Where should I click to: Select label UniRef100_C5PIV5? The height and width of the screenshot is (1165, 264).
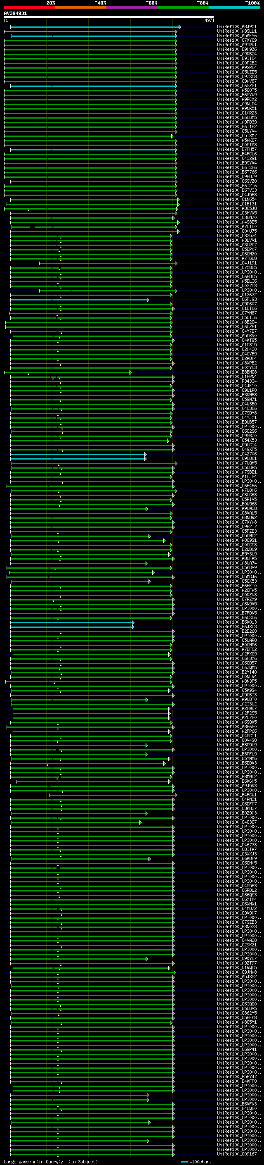tap(236, 499)
